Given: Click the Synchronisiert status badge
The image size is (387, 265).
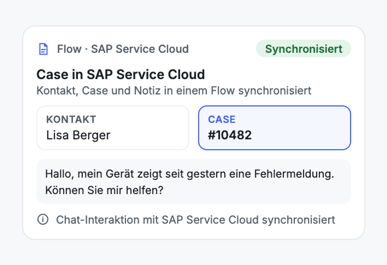Looking at the screenshot, I should [x=303, y=49].
